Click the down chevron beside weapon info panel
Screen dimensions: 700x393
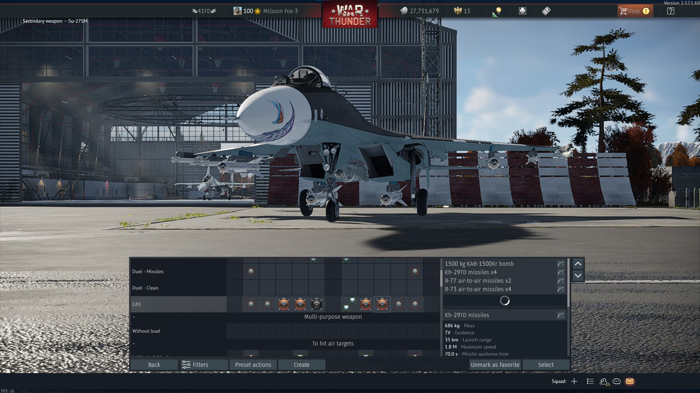pyautogui.click(x=578, y=276)
